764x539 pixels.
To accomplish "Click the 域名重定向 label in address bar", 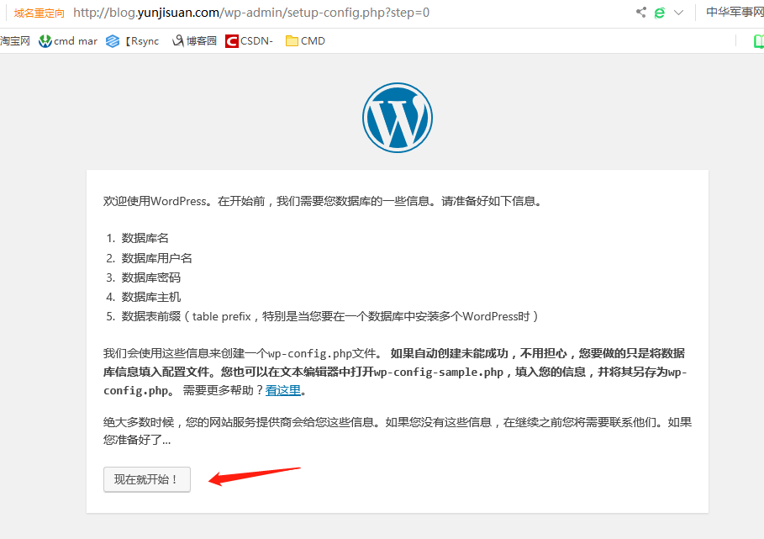I will [x=39, y=13].
